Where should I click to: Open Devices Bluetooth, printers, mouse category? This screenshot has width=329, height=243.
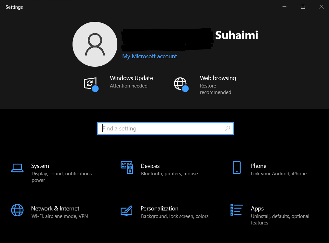point(169,174)
